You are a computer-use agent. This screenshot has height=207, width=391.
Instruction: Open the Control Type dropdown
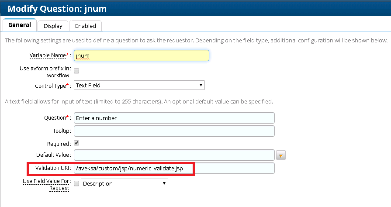point(139,85)
